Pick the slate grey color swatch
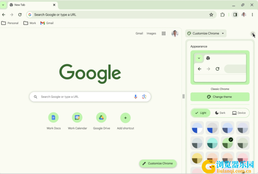The image size is (258, 174). [x=197, y=143]
